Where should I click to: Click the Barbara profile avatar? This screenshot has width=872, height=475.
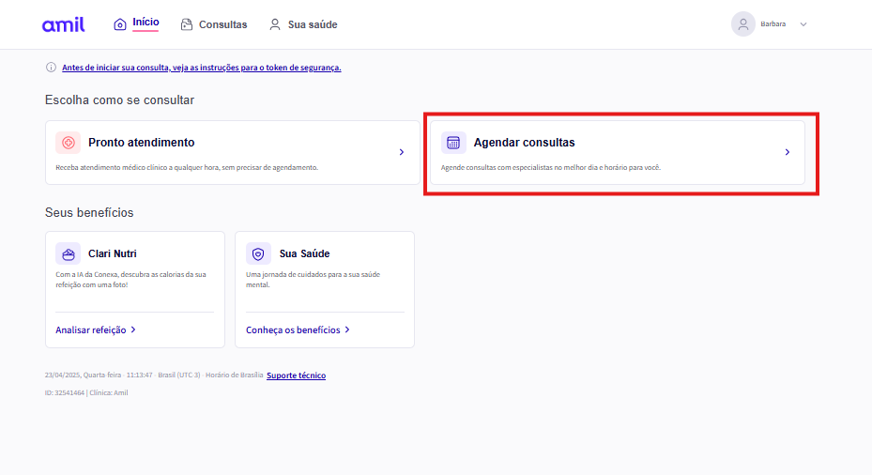[x=743, y=23]
